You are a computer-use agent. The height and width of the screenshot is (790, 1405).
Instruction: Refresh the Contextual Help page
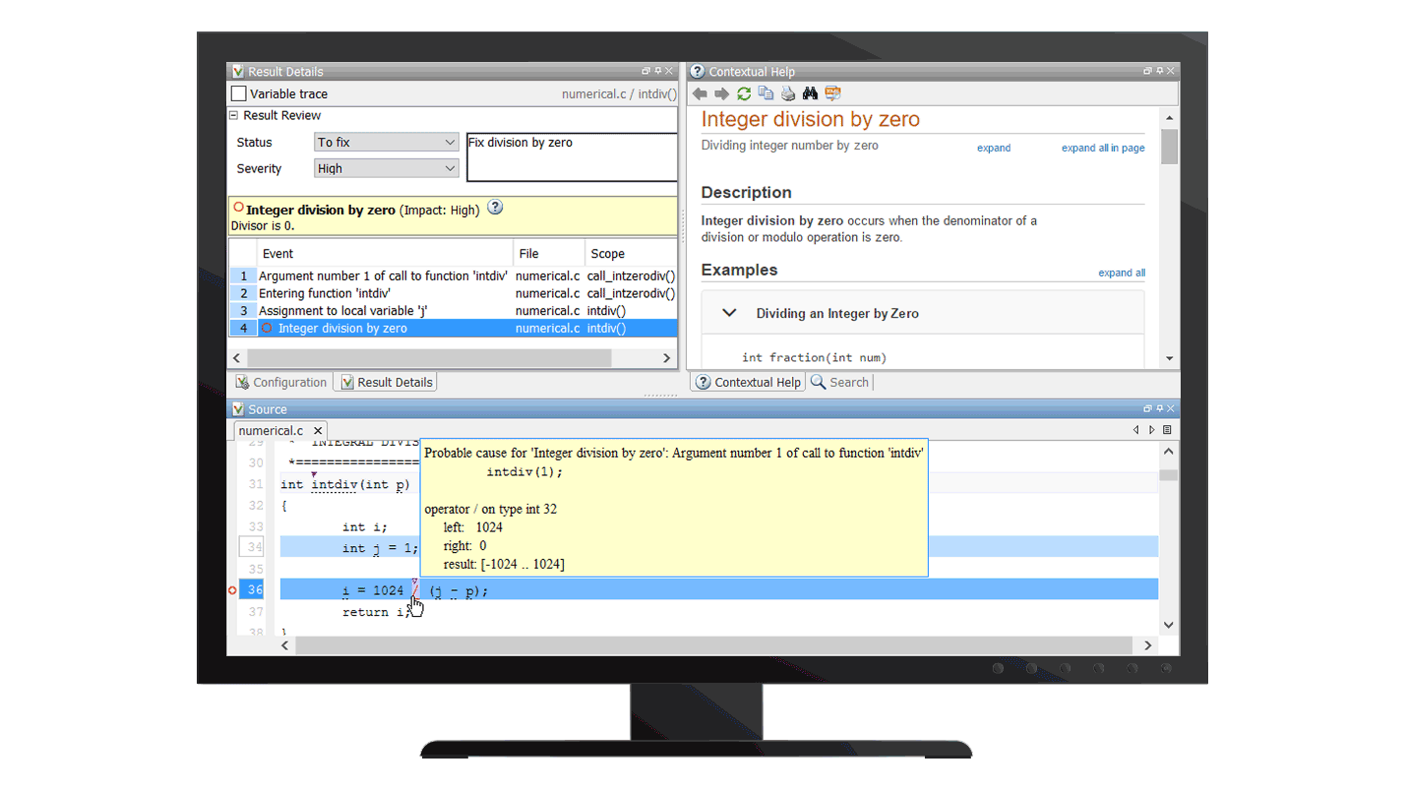(744, 93)
